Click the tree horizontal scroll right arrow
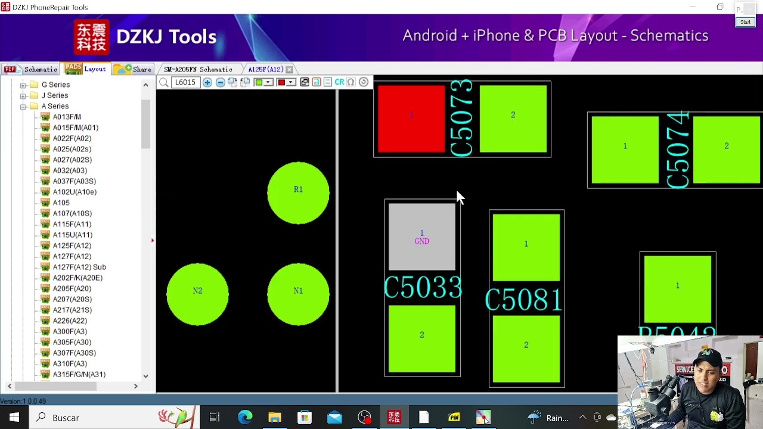763x429 pixels. [135, 386]
